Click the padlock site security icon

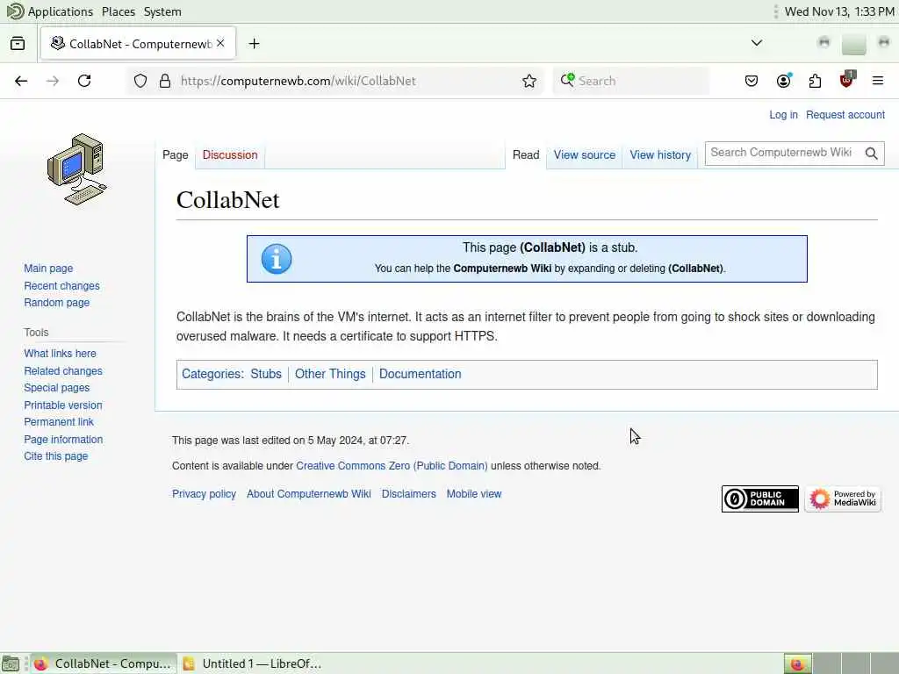click(x=165, y=81)
